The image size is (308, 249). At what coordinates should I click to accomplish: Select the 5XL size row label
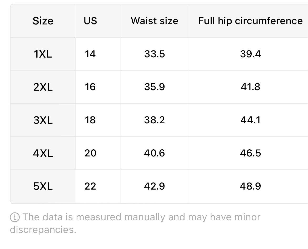(x=43, y=186)
